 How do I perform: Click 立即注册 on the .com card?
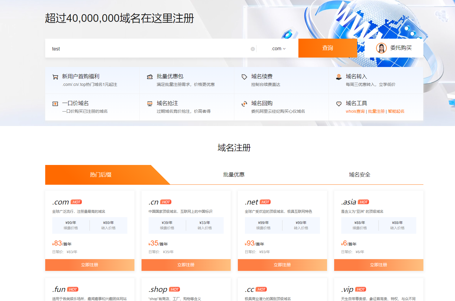(x=90, y=265)
